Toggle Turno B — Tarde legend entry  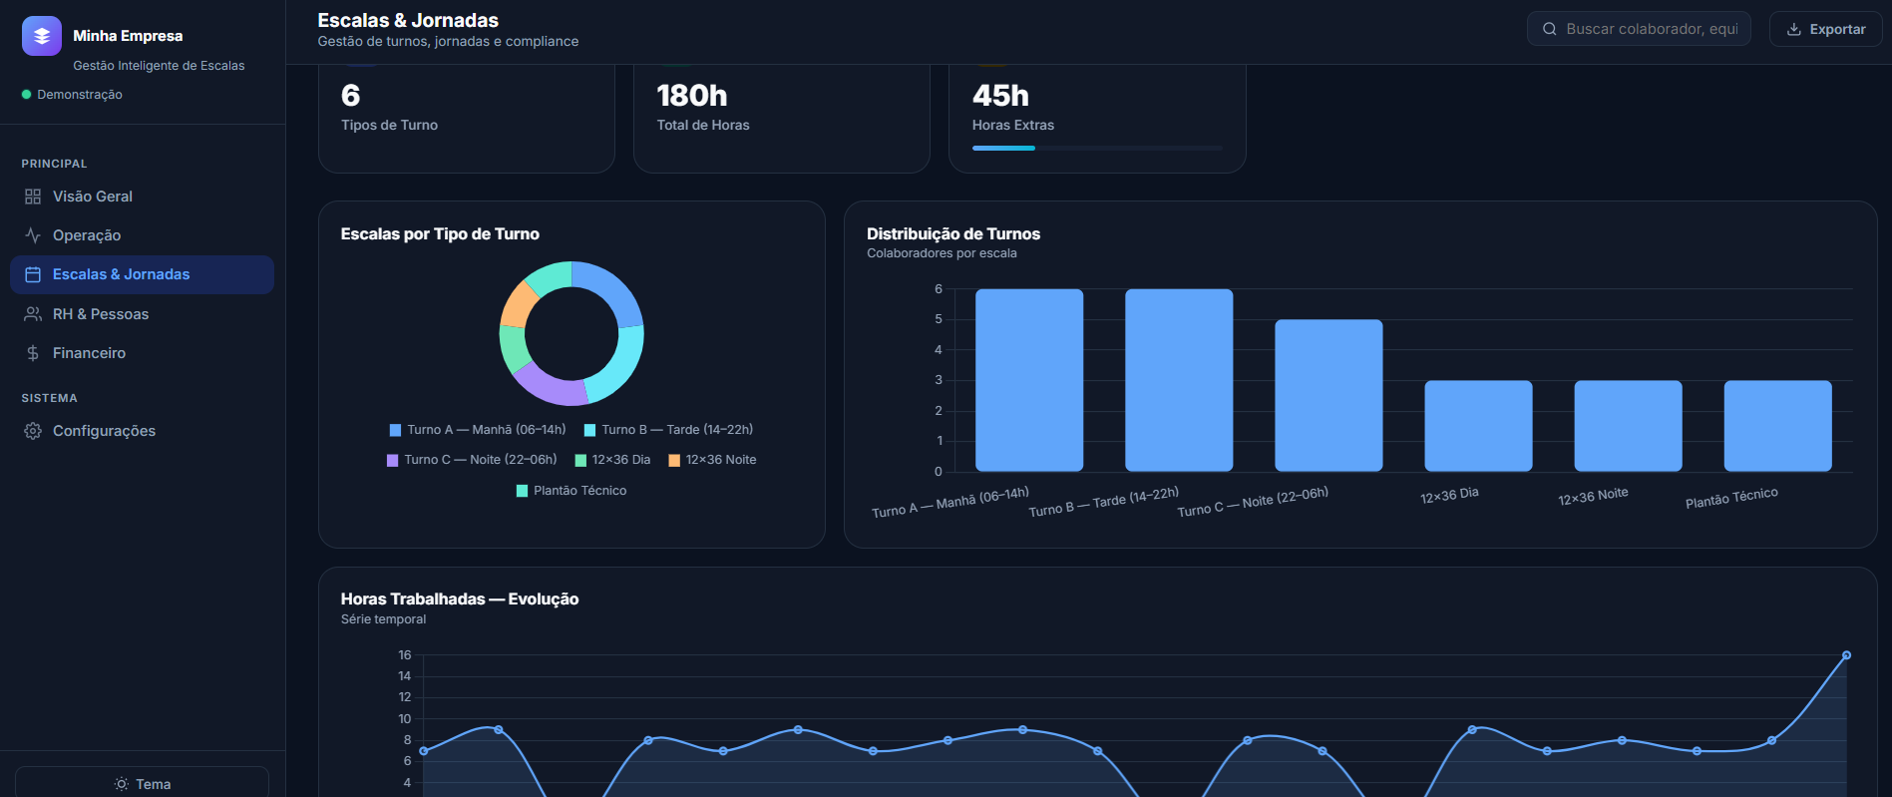coord(668,430)
